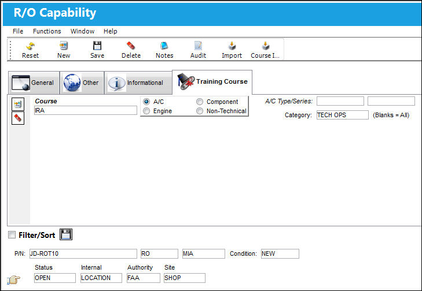
Task: Open the Window menu
Action: coord(82,31)
